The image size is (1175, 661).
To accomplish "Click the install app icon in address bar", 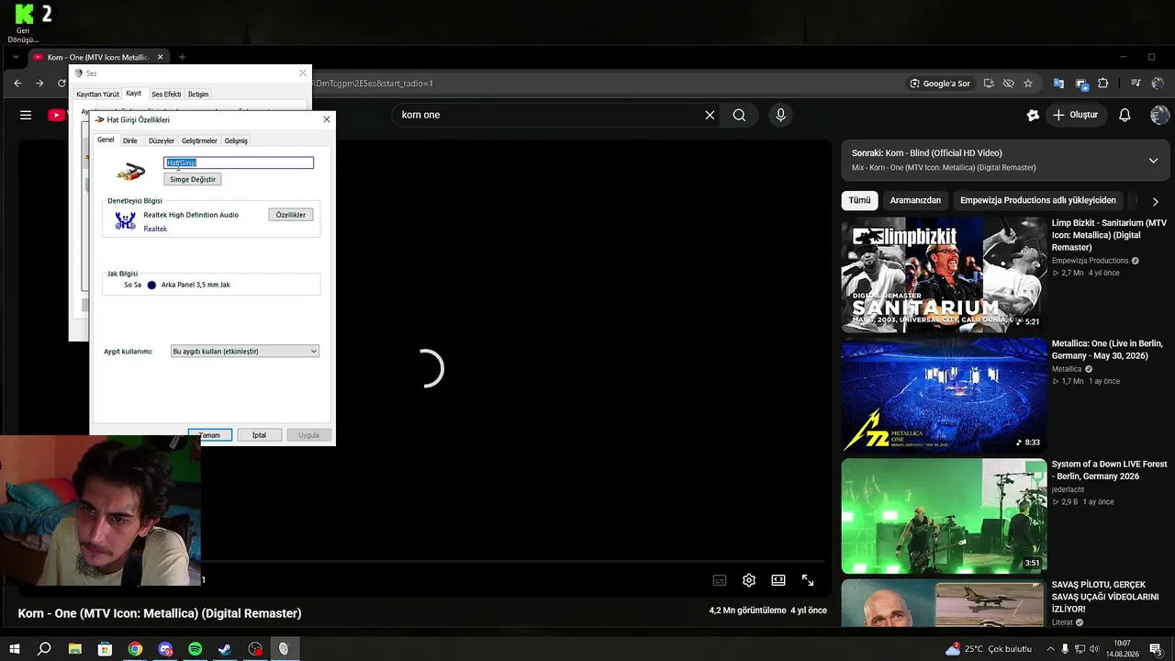I will point(989,83).
